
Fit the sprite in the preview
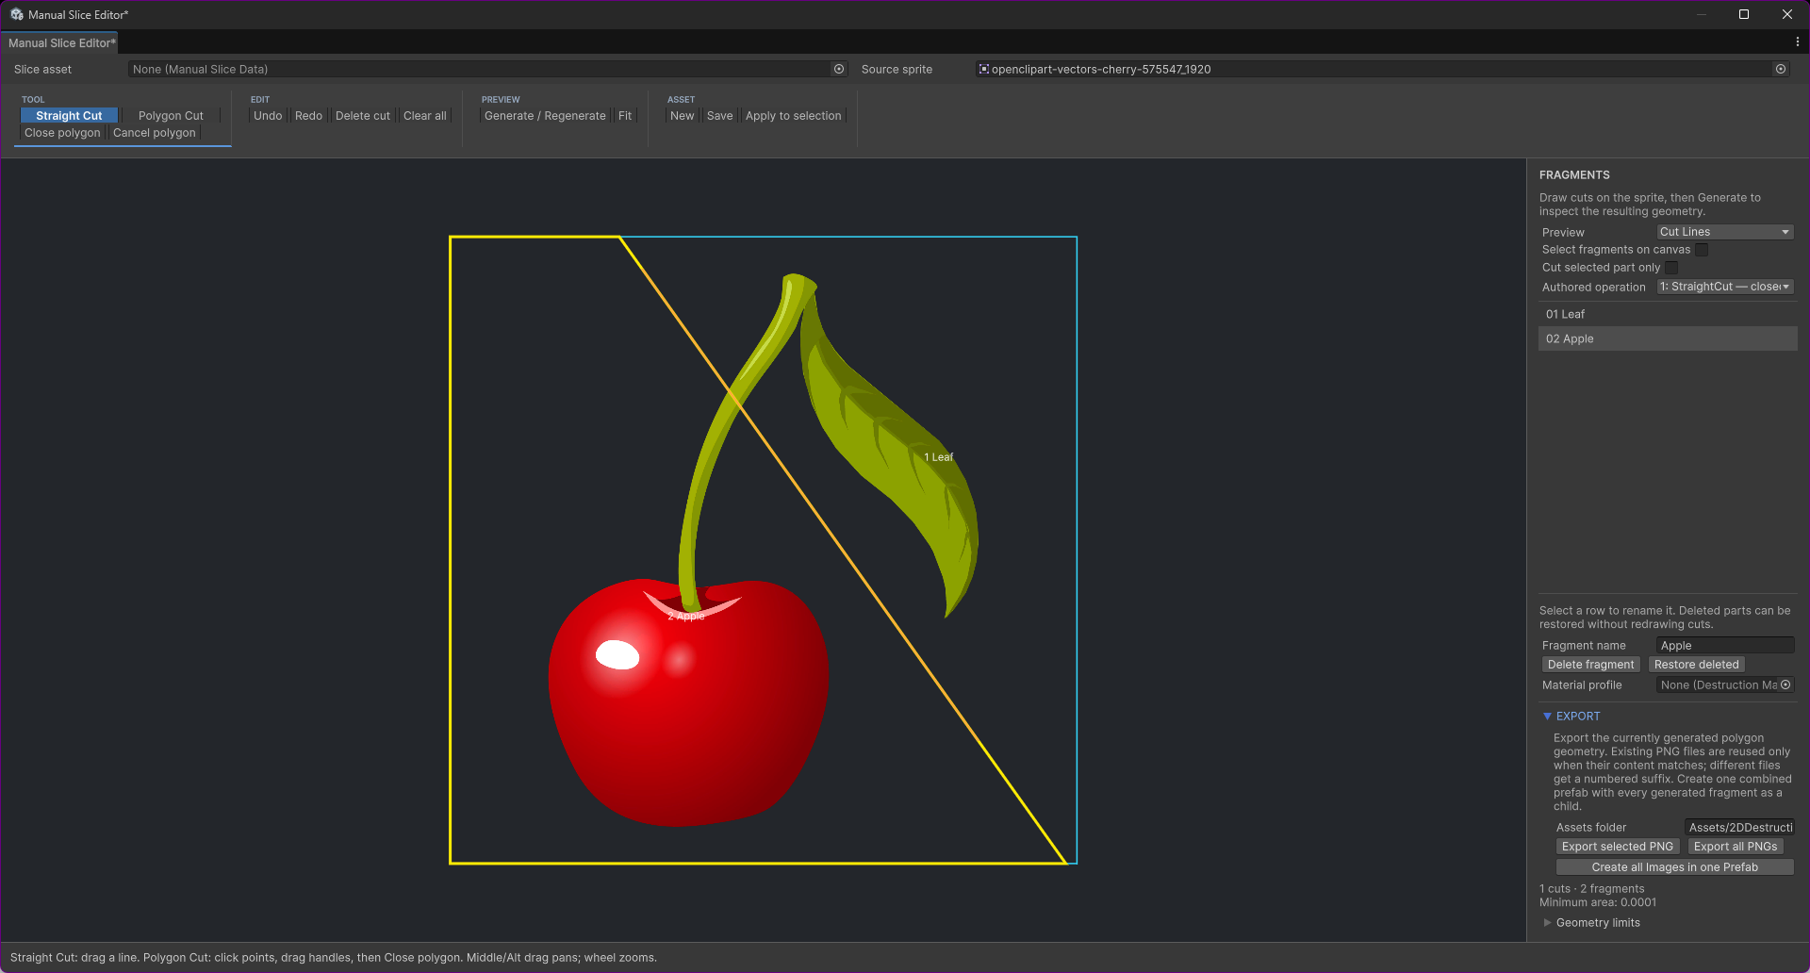(x=625, y=116)
